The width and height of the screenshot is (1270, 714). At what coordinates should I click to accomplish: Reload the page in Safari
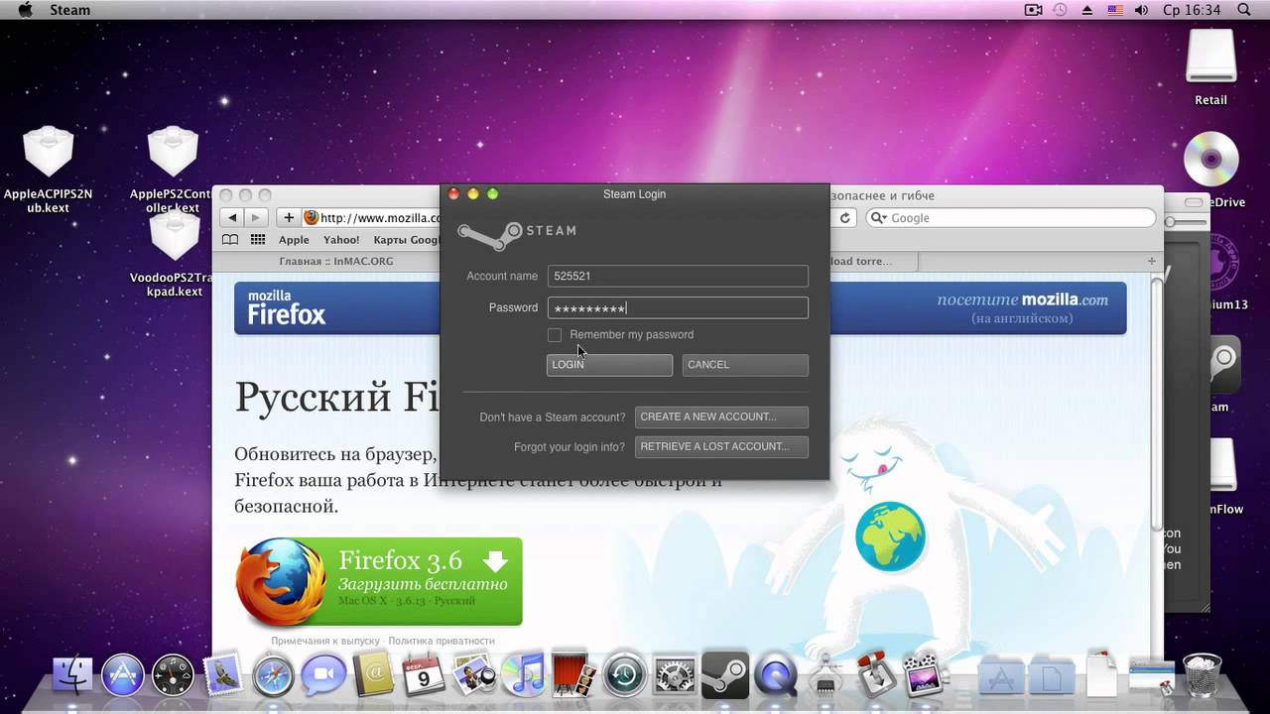click(845, 218)
